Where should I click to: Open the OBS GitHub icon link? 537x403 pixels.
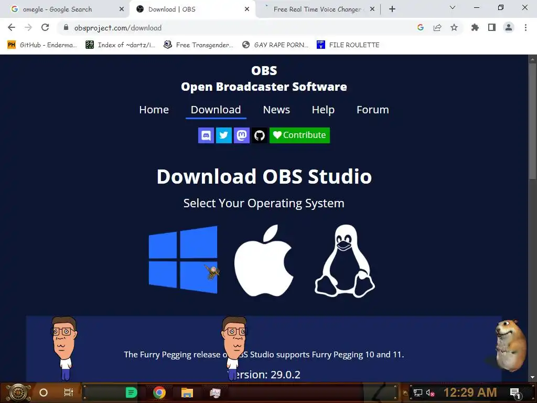260,135
